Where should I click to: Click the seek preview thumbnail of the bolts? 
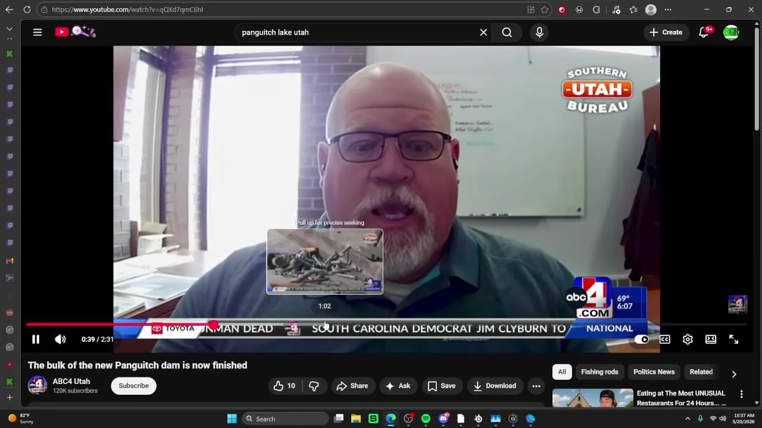[x=324, y=262]
